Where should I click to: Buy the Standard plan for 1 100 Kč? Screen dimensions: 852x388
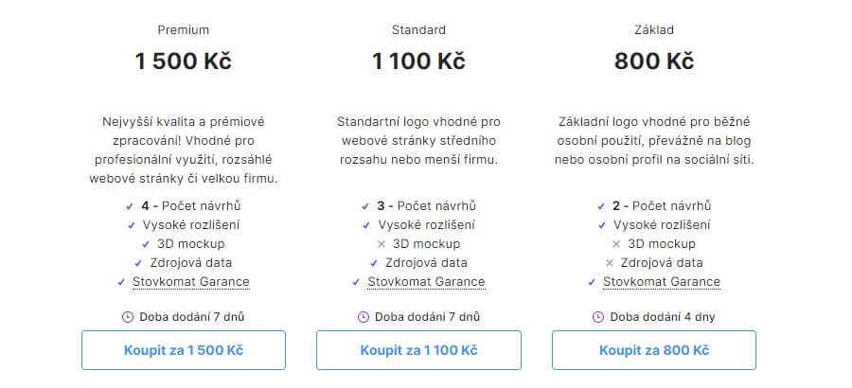click(x=419, y=350)
